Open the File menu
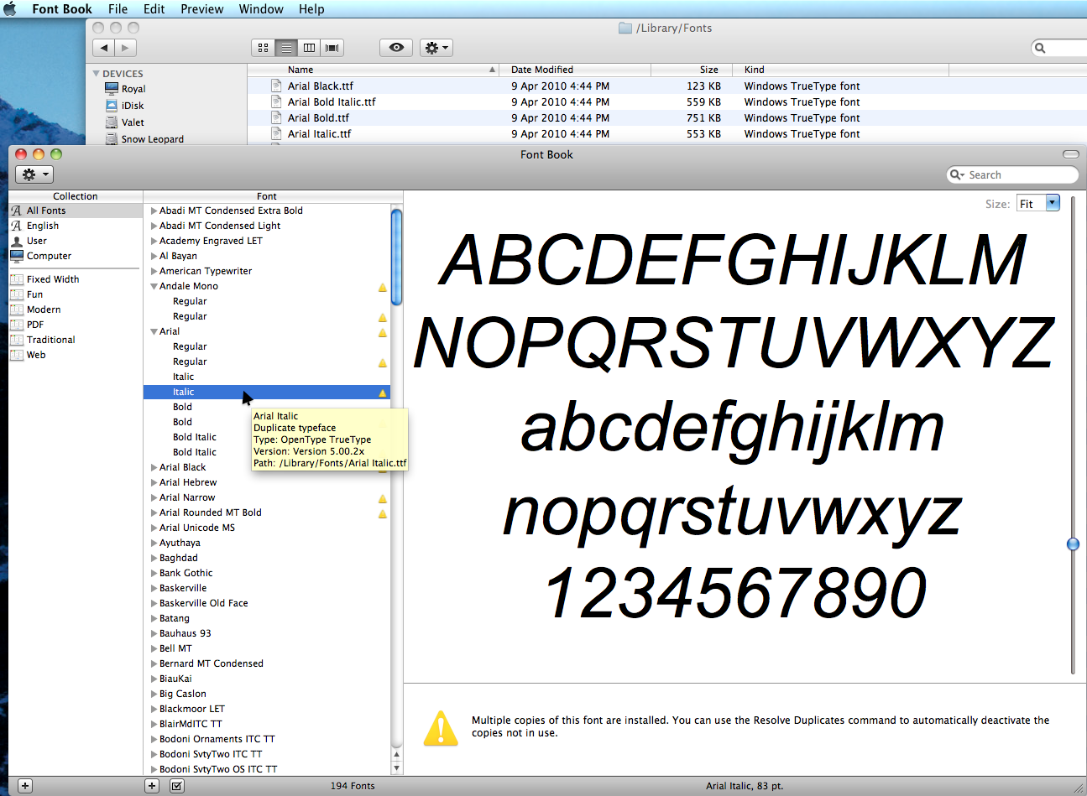The width and height of the screenshot is (1087, 796). [x=118, y=9]
